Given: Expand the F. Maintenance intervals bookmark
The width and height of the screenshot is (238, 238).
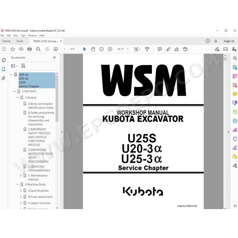Looking at the screenshot, I should coord(21,176).
